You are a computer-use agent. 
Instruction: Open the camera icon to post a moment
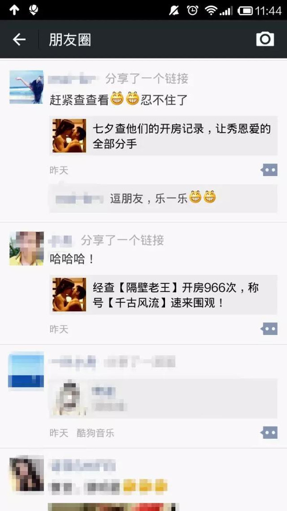click(x=265, y=39)
